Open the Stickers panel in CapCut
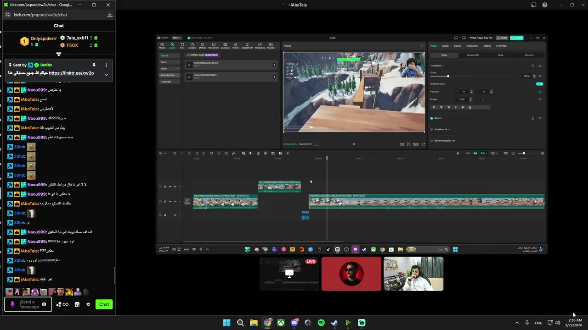This screenshot has height=330, width=588. [x=192, y=46]
